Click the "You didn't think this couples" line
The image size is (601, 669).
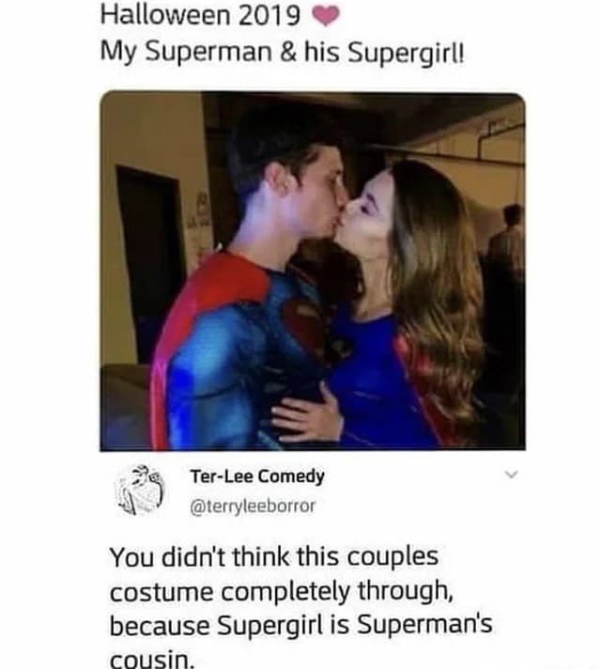point(274,557)
